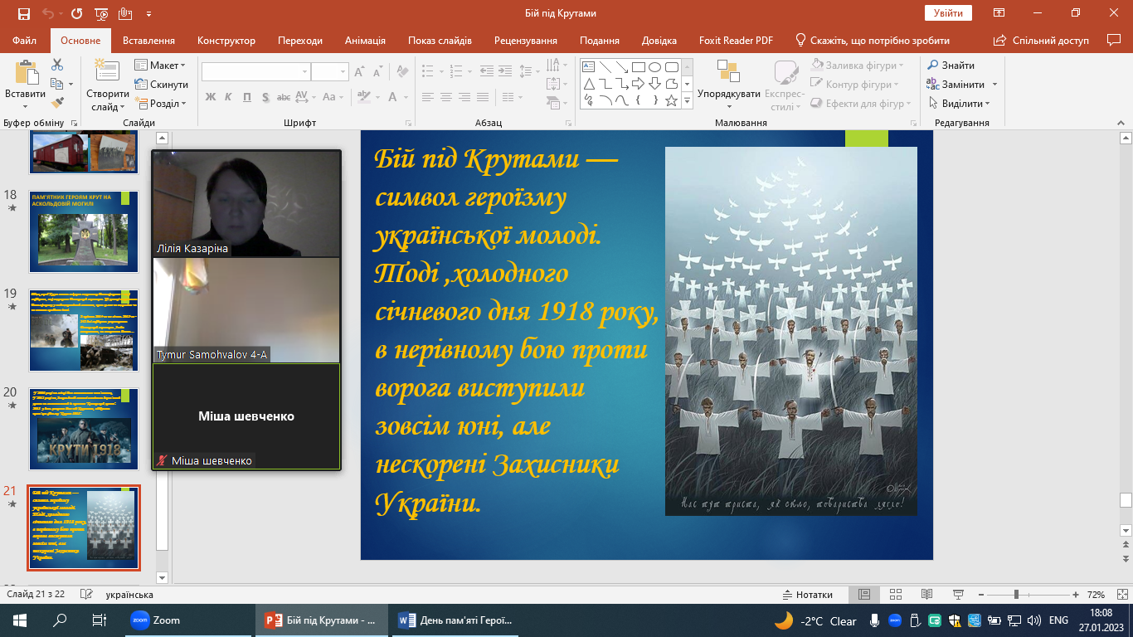Center text in paragraph group
The height and width of the screenshot is (637, 1133).
tap(446, 97)
